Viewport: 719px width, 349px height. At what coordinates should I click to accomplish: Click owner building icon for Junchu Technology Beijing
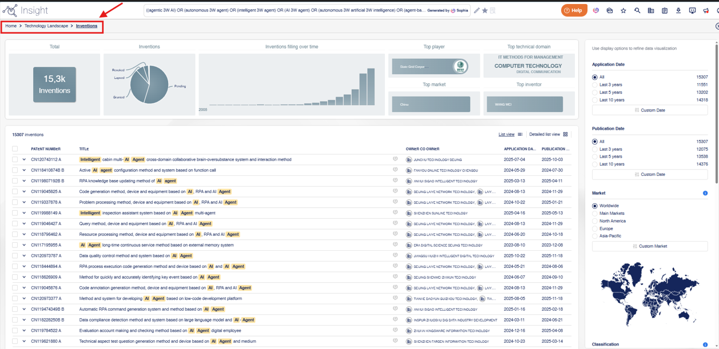409,160
